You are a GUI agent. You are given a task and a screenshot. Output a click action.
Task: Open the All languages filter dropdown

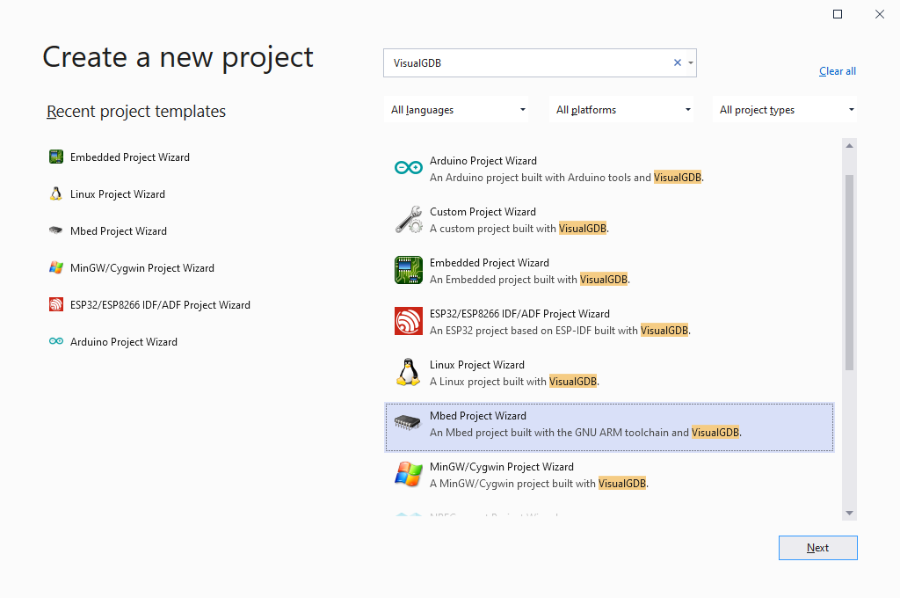point(456,110)
